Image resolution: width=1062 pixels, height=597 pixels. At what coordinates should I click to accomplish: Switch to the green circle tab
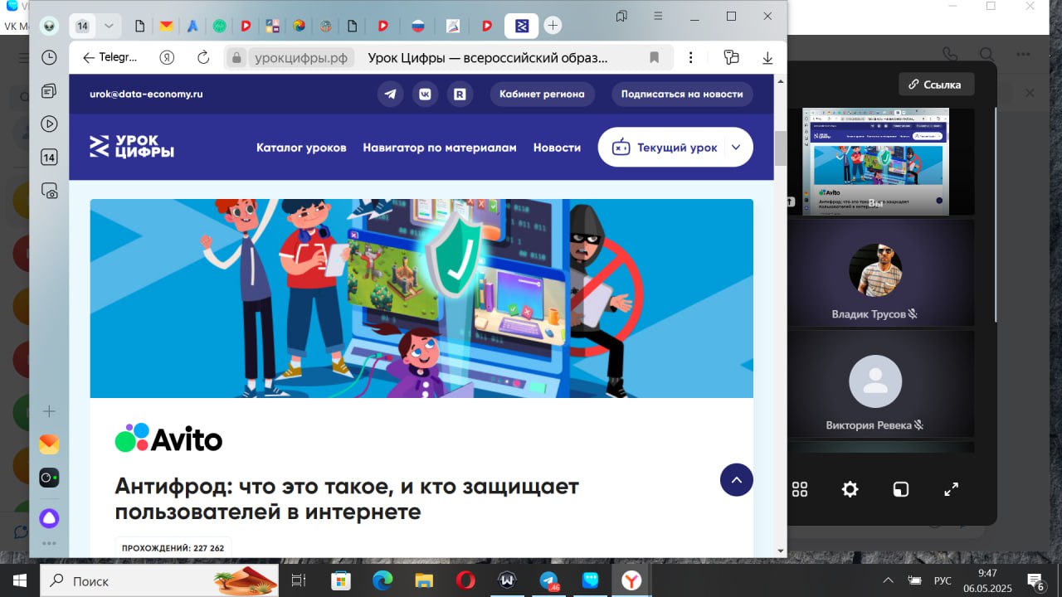219,26
